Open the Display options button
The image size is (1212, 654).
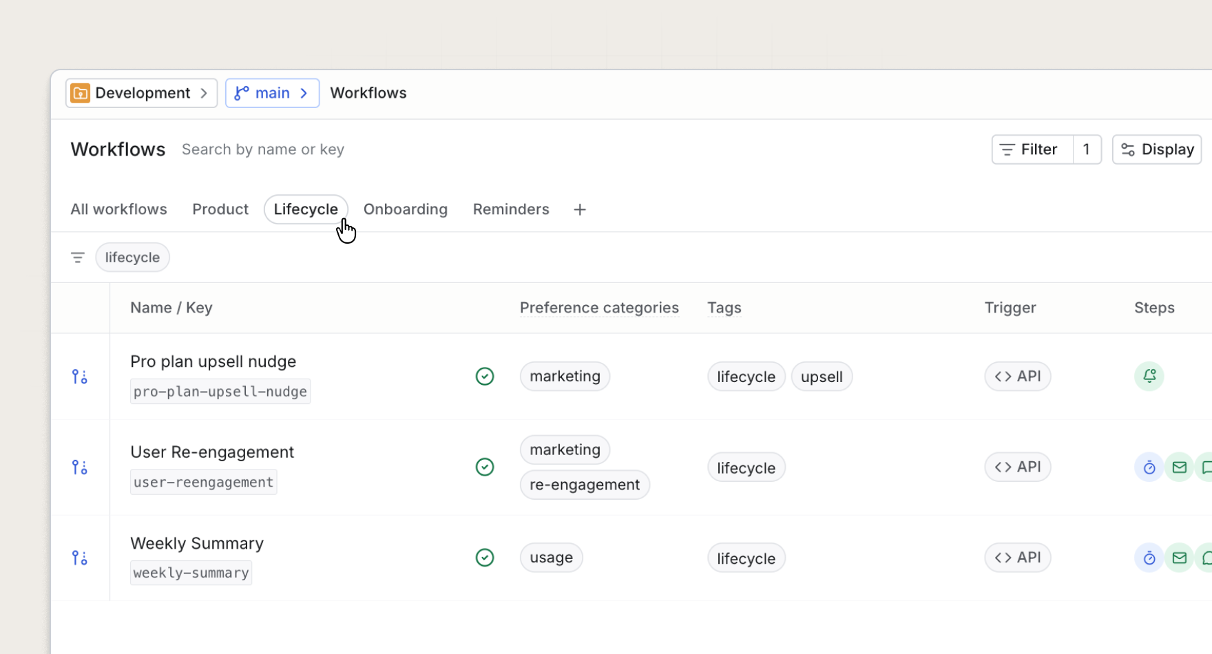[x=1157, y=149]
